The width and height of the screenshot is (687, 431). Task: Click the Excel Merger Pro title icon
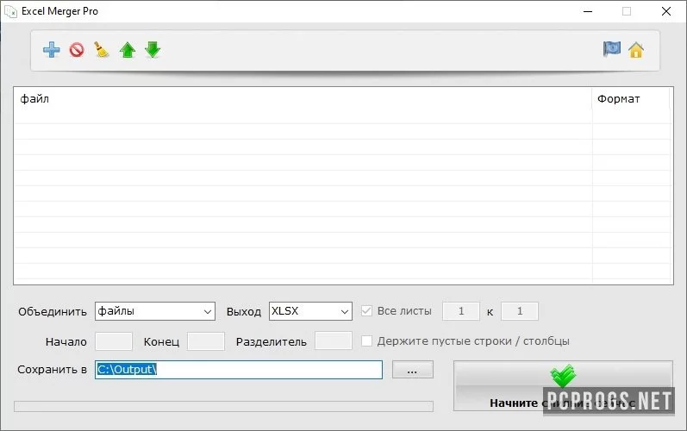pos(10,11)
